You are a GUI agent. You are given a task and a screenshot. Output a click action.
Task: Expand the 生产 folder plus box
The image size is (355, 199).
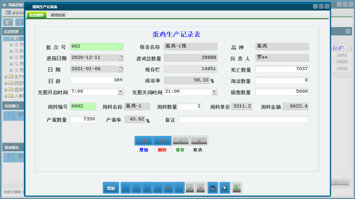(6, 77)
